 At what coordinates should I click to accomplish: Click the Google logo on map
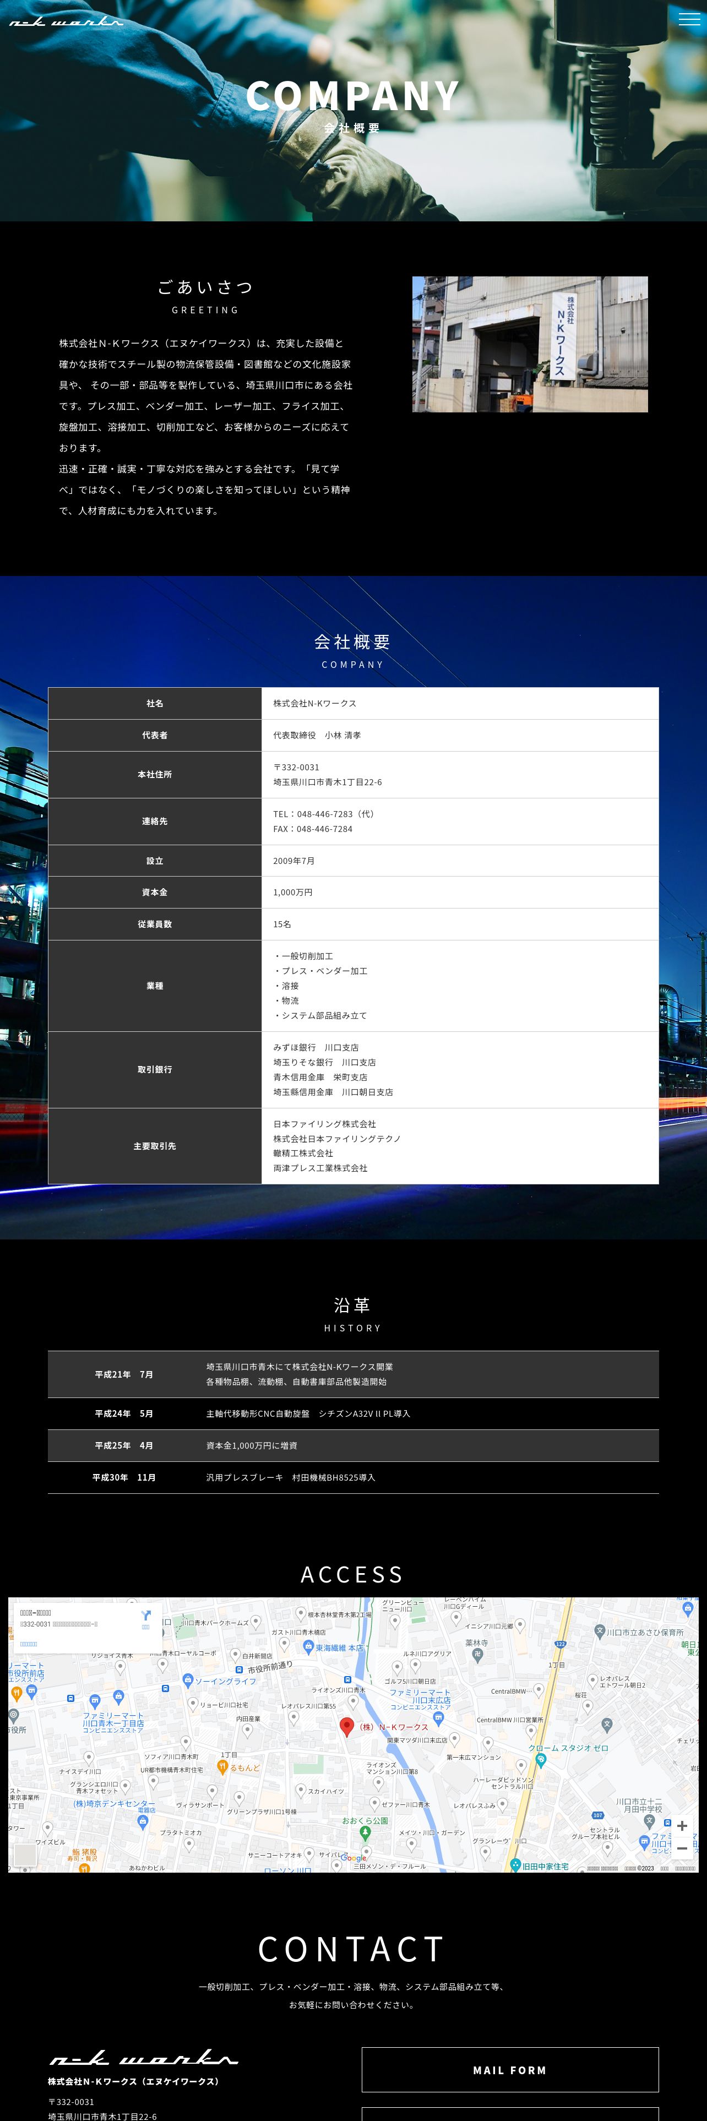pos(354,1858)
